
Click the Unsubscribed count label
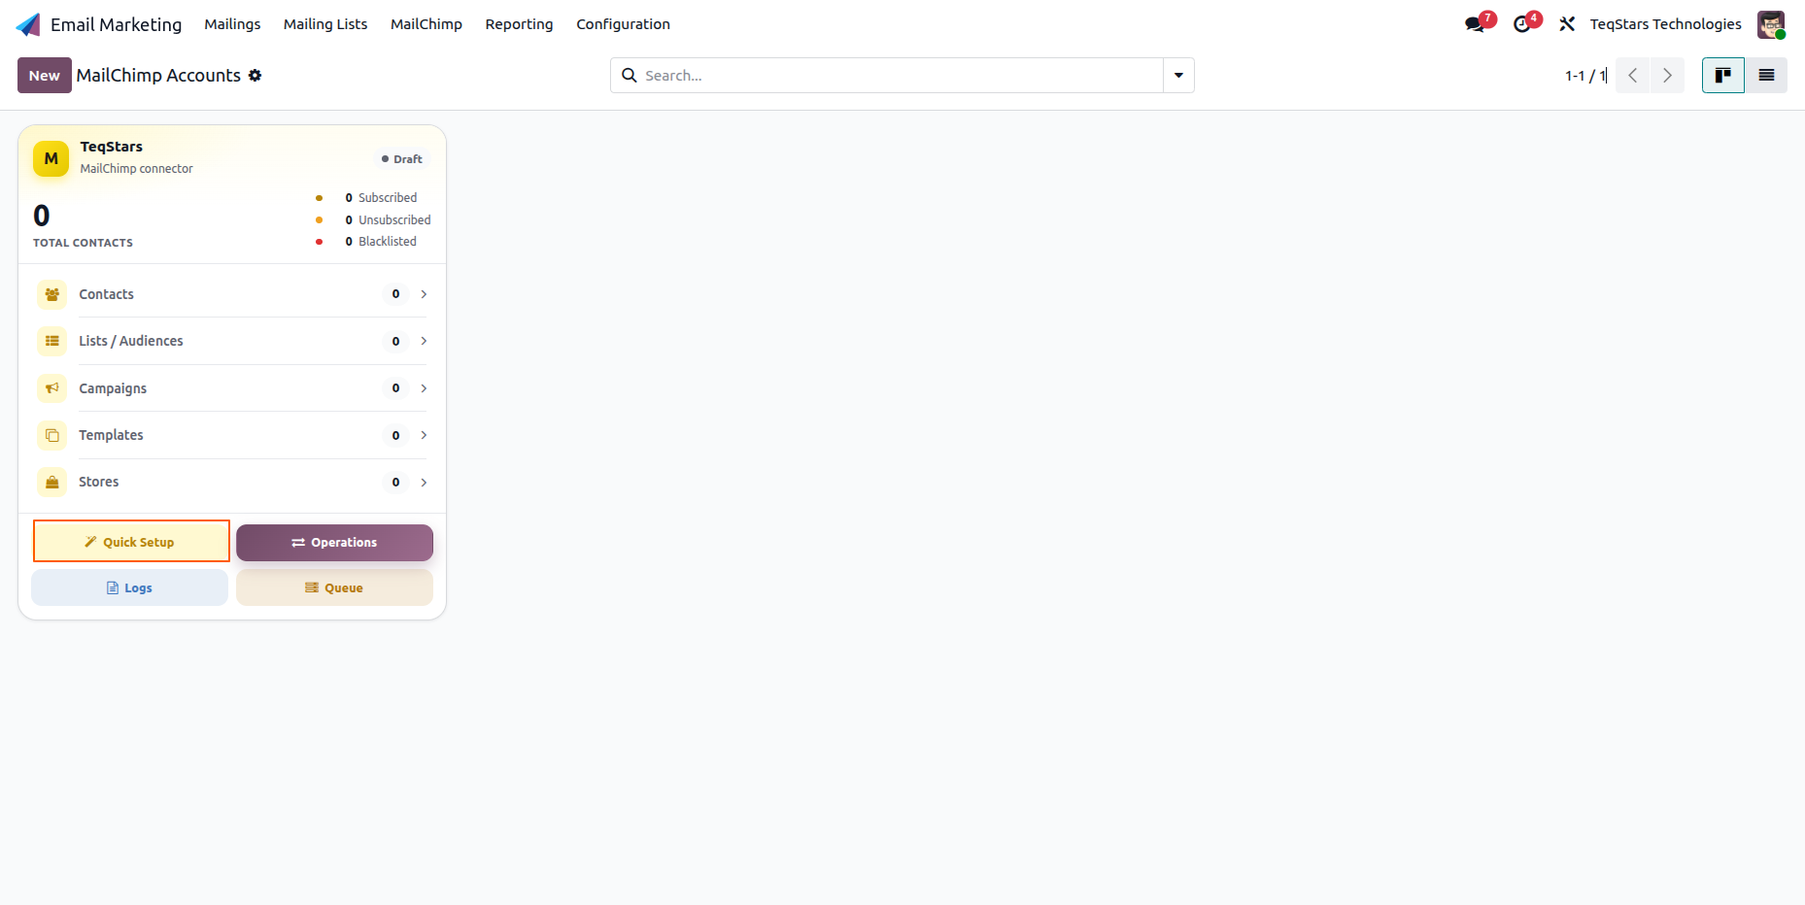tap(394, 220)
